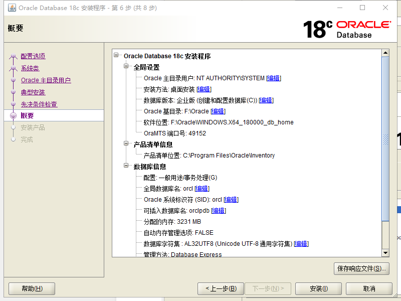401x301 pixels.
Task: Select the 数据库信息 heading
Action: click(x=150, y=167)
